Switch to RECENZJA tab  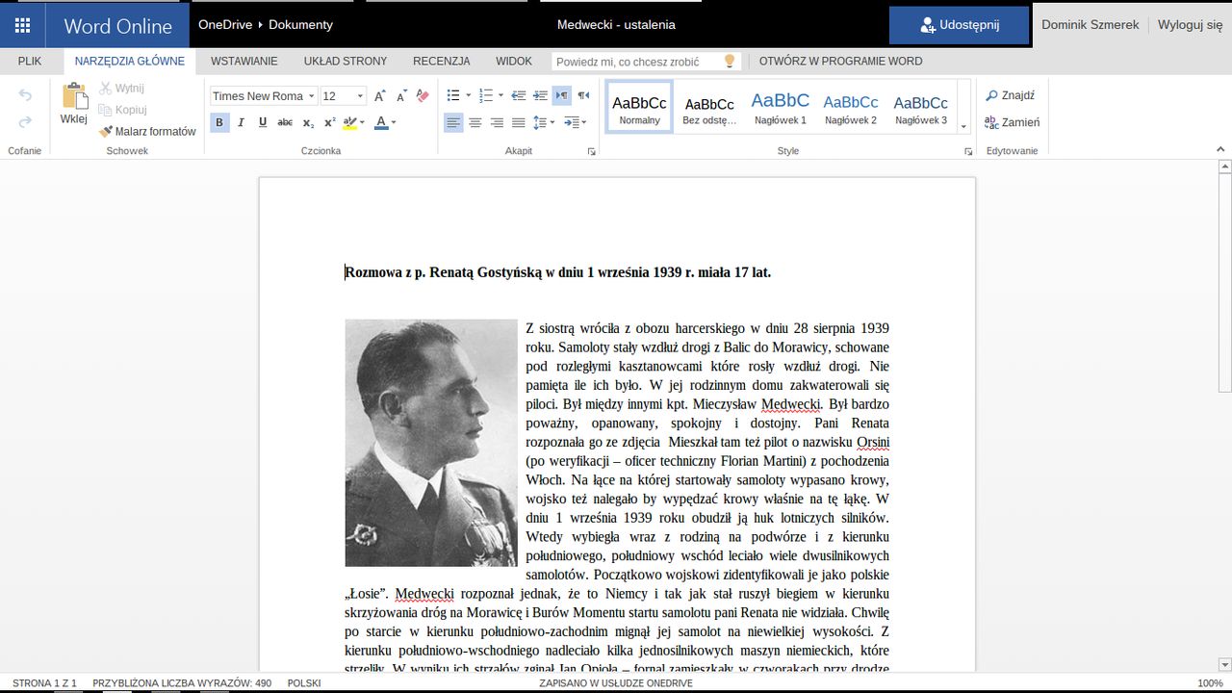coord(442,61)
